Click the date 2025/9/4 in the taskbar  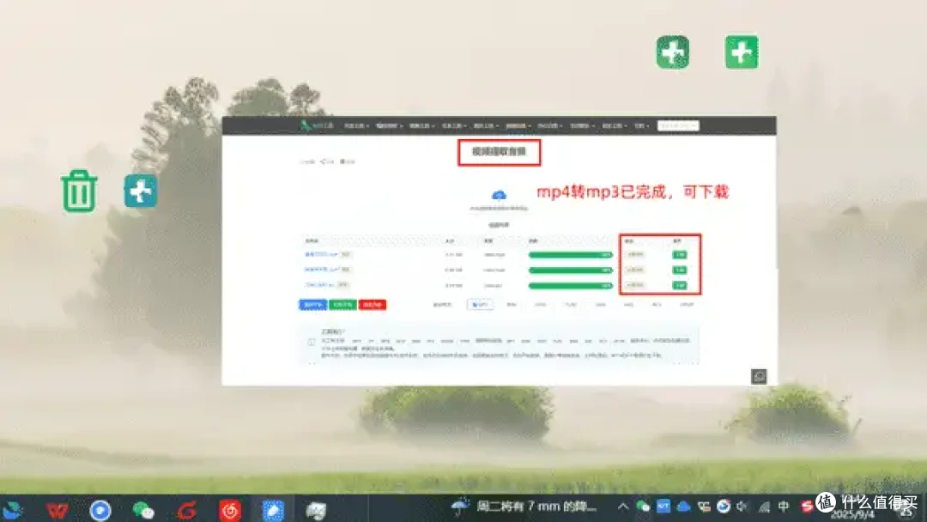(852, 515)
